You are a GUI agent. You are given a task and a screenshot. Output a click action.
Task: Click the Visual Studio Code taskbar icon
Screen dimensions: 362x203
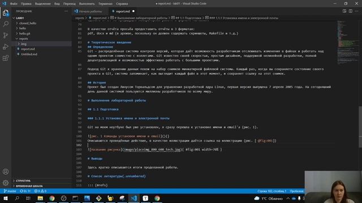click(133, 198)
